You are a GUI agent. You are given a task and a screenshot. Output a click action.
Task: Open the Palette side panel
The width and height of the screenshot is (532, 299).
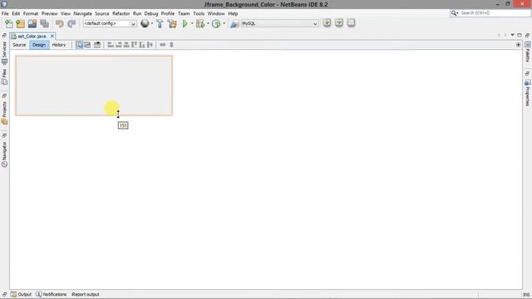tap(528, 52)
